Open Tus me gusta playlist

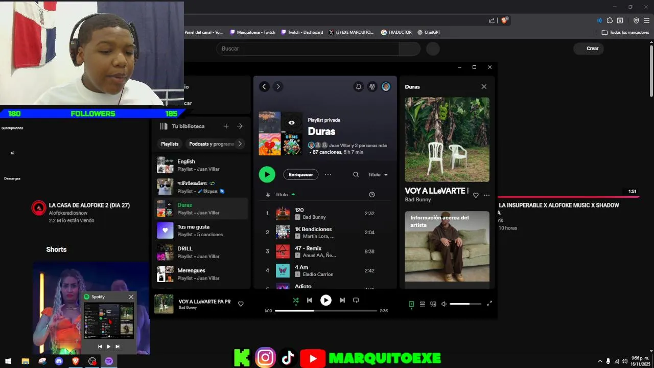[x=201, y=231]
